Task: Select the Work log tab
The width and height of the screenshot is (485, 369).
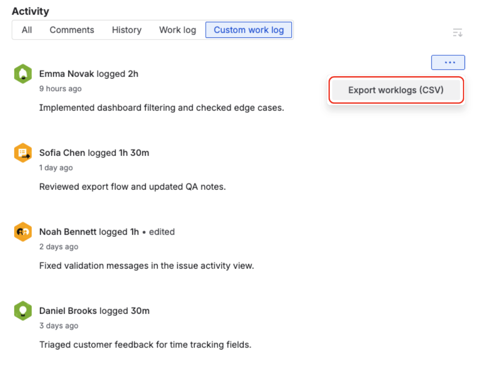Action: (177, 30)
